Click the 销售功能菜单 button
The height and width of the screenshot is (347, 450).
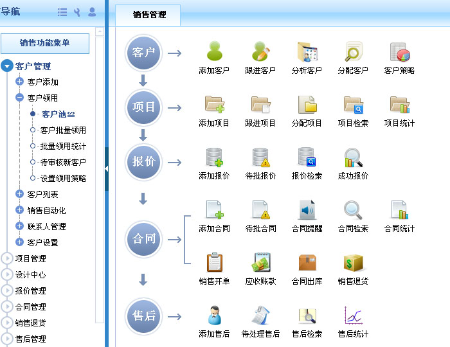pyautogui.click(x=45, y=43)
